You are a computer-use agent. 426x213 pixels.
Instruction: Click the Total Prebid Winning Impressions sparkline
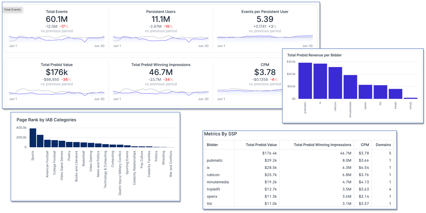(161, 92)
